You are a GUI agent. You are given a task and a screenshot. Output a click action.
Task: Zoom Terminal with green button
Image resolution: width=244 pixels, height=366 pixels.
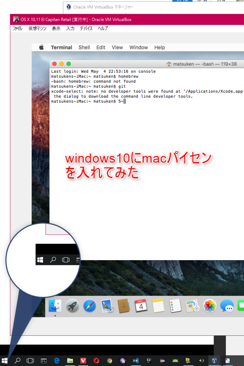[x=68, y=64]
